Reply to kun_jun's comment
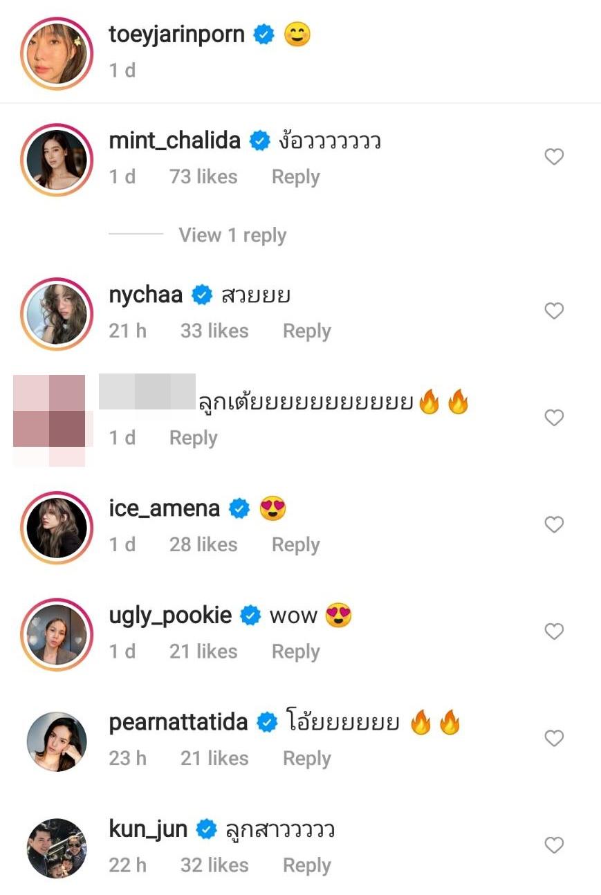Viewport: 601px width, 895px height. point(306,865)
